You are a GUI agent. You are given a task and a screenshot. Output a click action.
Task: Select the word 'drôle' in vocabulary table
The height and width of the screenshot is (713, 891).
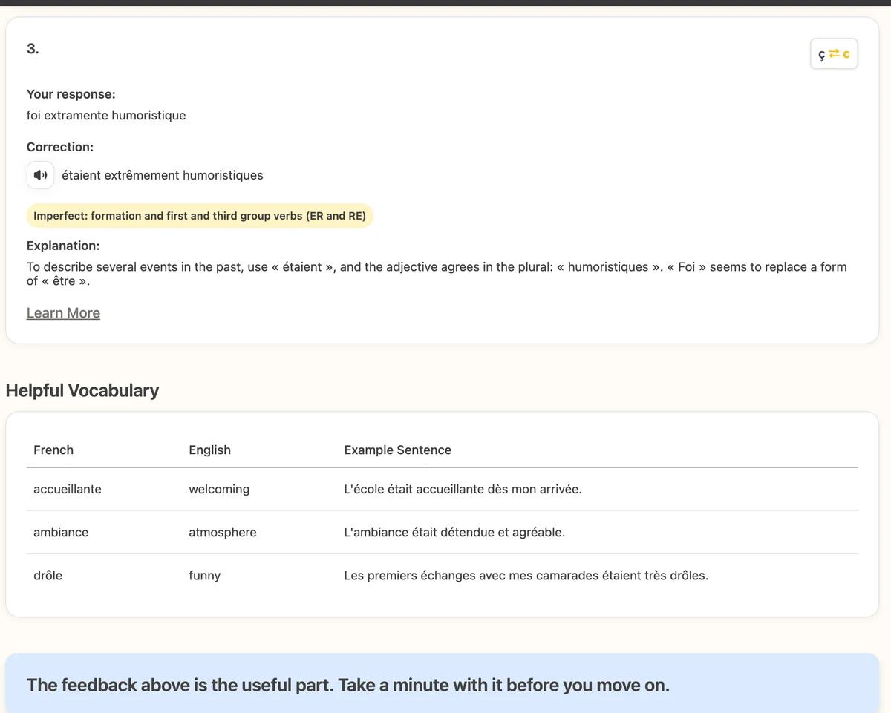(x=48, y=575)
